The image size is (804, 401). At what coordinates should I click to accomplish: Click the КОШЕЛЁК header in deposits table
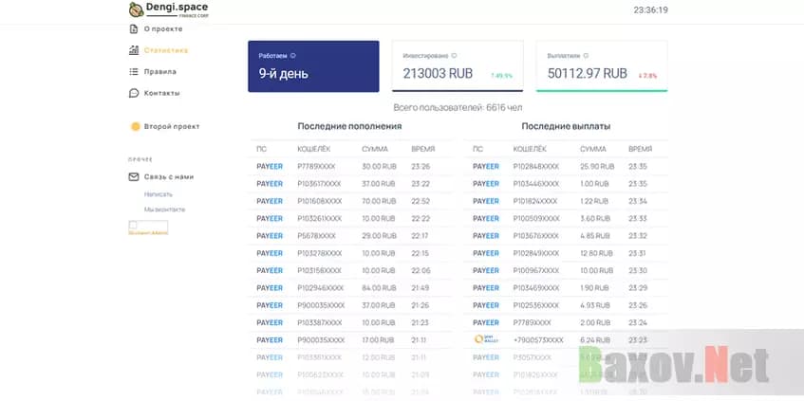[314, 149]
